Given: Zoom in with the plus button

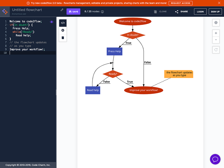Looking at the screenshot, I should point(216,33).
